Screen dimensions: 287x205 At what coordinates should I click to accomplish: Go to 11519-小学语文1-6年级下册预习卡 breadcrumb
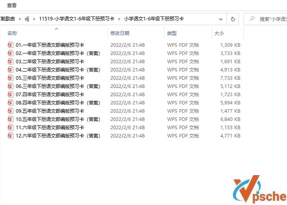(77, 19)
